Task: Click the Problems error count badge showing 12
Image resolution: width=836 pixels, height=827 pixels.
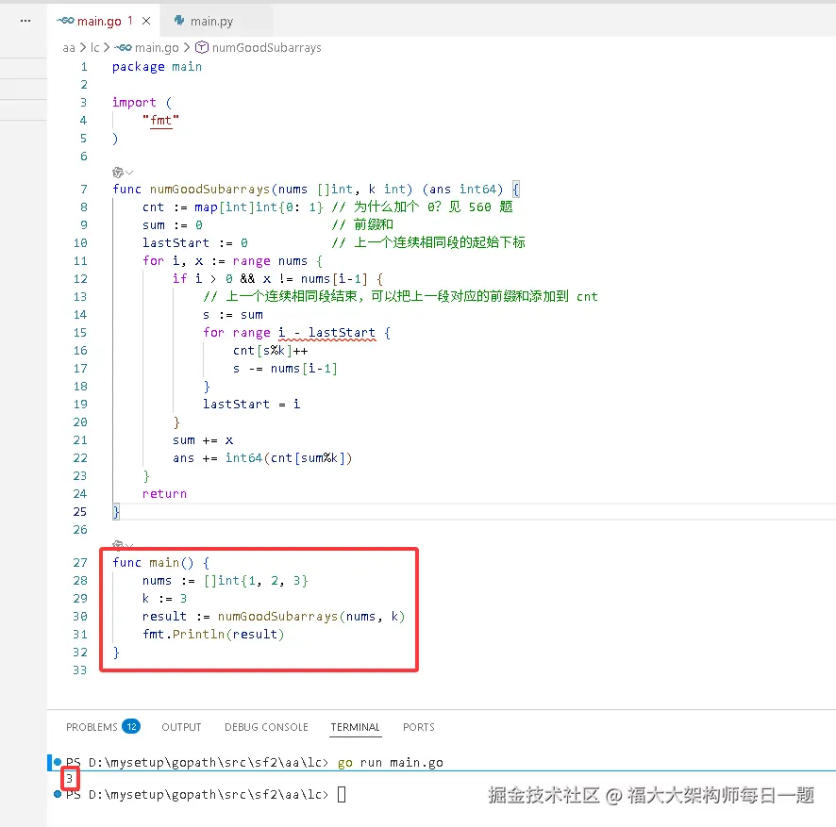Action: [132, 726]
